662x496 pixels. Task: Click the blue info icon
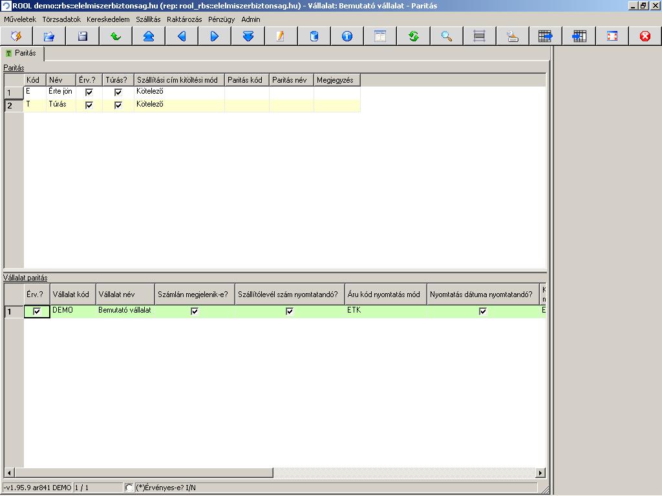347,36
